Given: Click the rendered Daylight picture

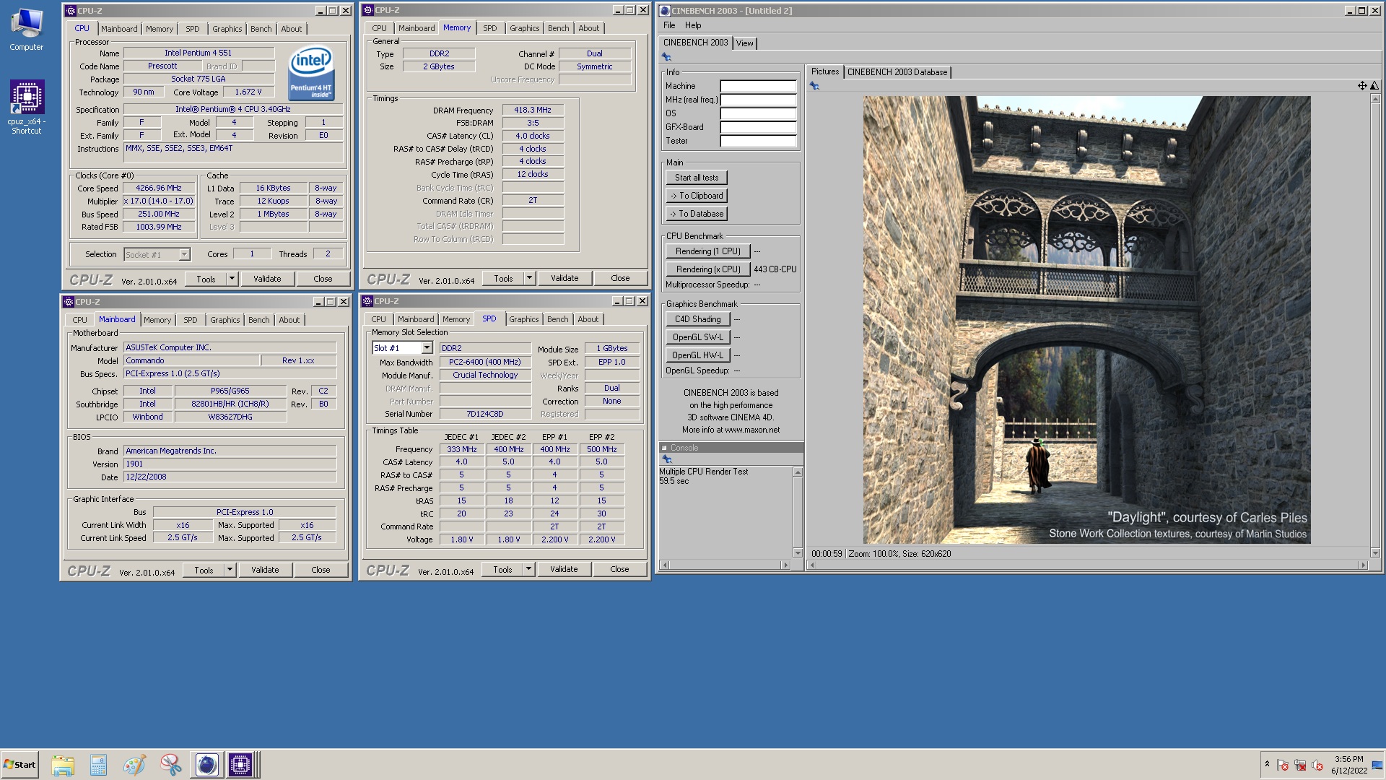Looking at the screenshot, I should tap(1086, 320).
